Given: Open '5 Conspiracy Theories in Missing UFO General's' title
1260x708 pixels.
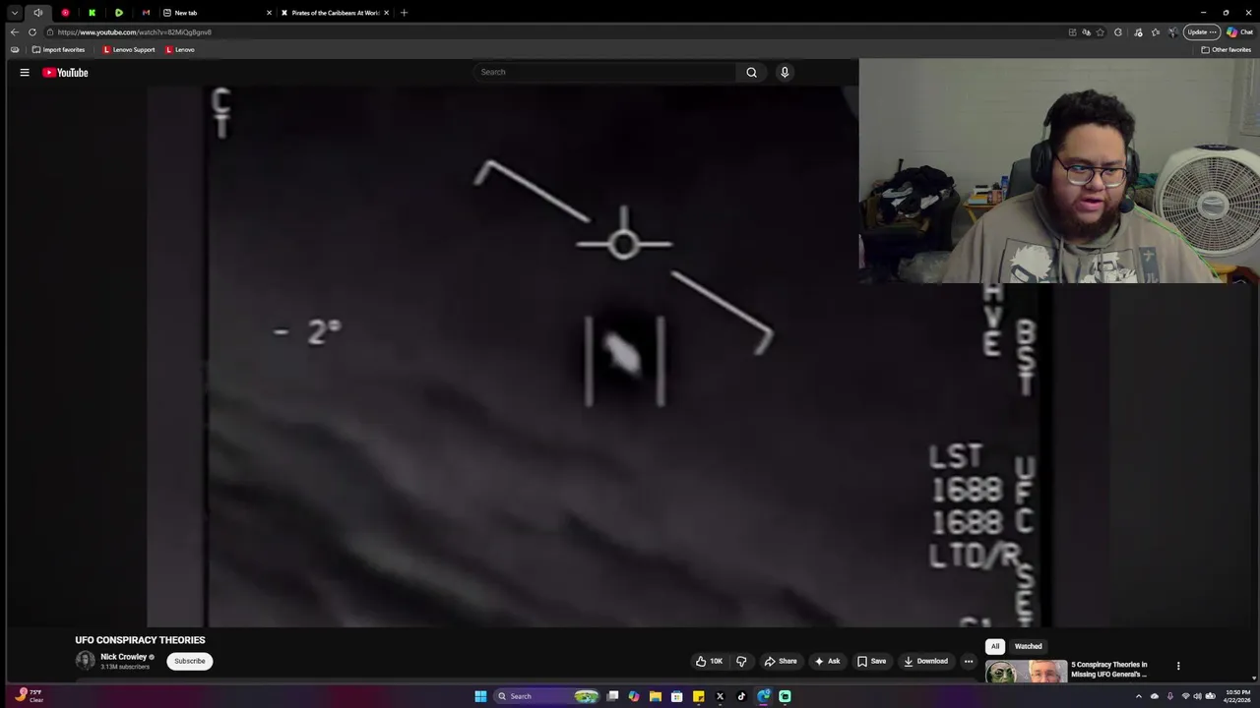Looking at the screenshot, I should coord(1109,670).
